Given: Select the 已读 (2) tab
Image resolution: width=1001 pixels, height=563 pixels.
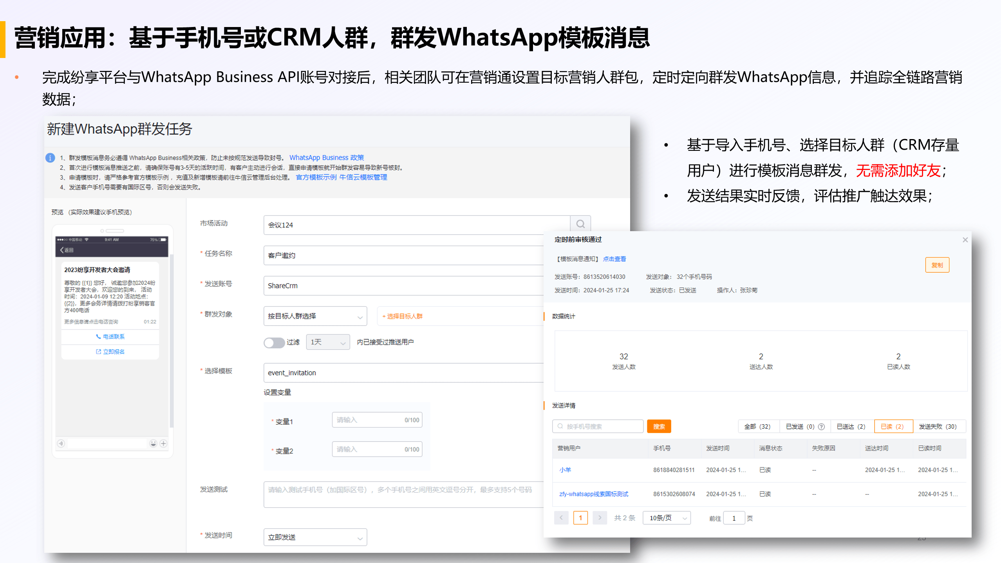Looking at the screenshot, I should (x=893, y=426).
